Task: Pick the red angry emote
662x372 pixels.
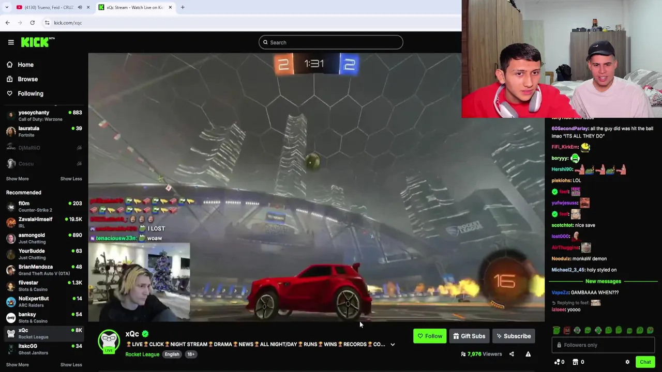Action: point(567,330)
